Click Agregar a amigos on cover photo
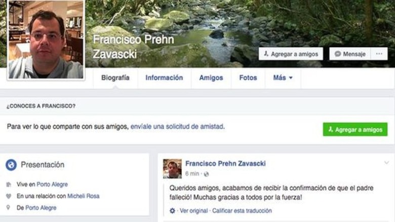The width and height of the screenshot is (395, 222). [x=291, y=54]
